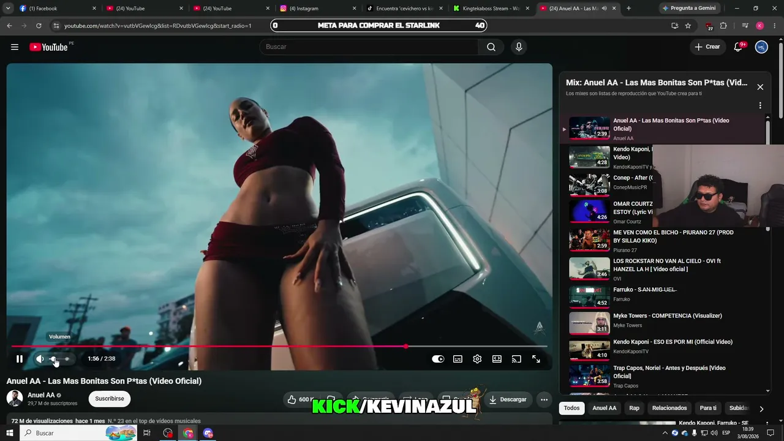The height and width of the screenshot is (441, 784).
Task: Open the Anuel AA channel avatar
Action: 15,399
